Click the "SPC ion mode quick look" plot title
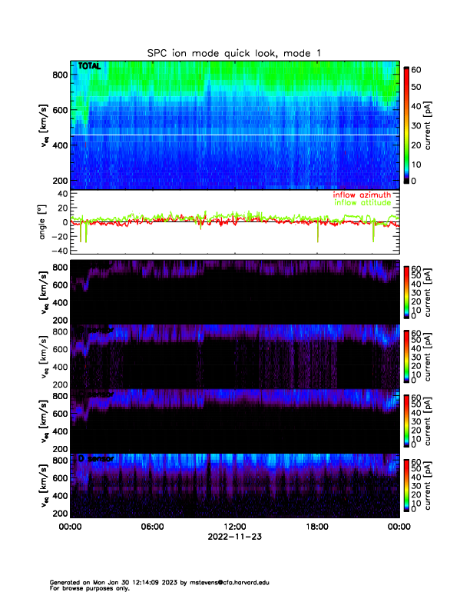Screen dimensions: 470x609 234,52
